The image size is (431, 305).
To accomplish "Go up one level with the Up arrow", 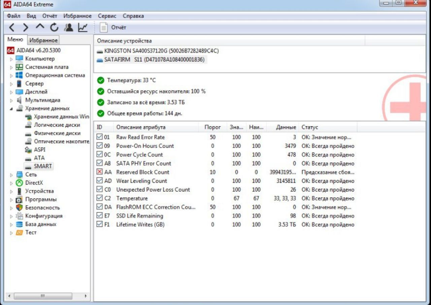I will pos(40,27).
